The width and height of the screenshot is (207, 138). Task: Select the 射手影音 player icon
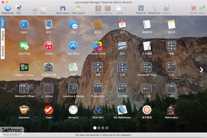tap(147, 110)
